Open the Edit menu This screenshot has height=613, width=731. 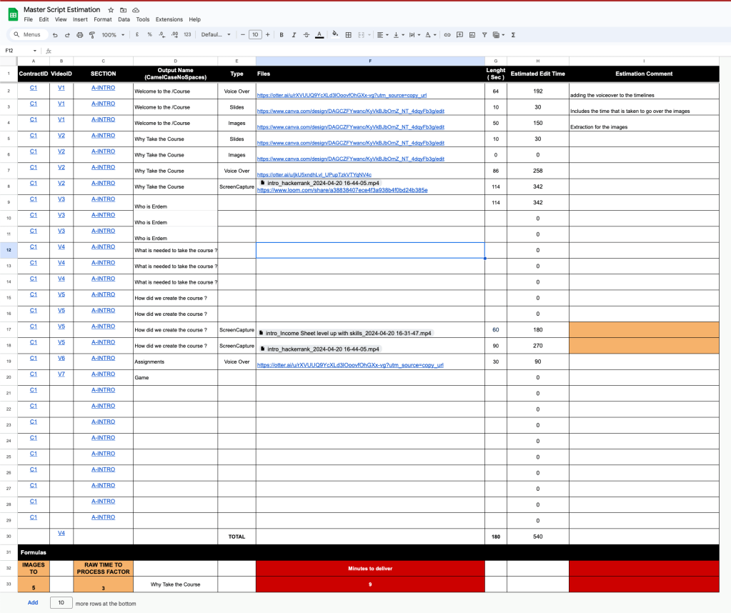click(x=44, y=19)
